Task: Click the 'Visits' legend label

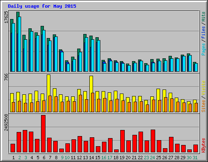Action: [x=203, y=88]
